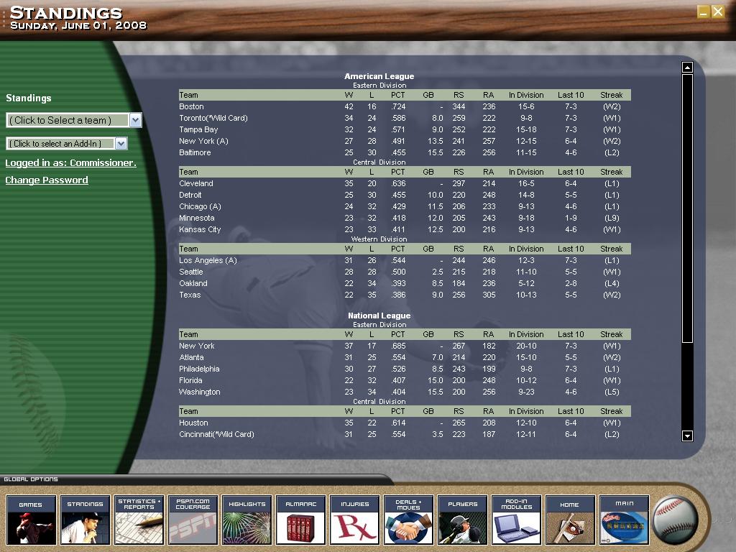Go to Home plate icon
This screenshot has width=736, height=552.
click(x=570, y=520)
